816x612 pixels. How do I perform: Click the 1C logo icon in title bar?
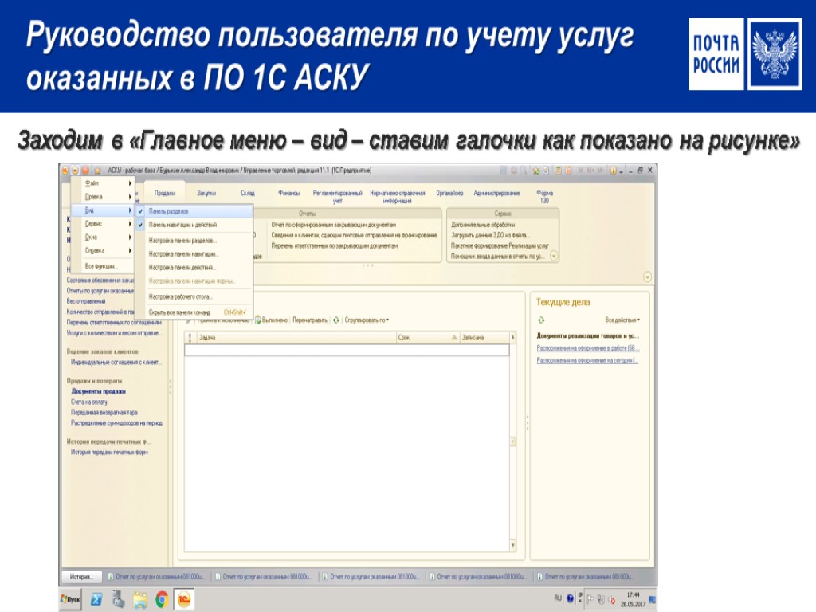point(65,171)
